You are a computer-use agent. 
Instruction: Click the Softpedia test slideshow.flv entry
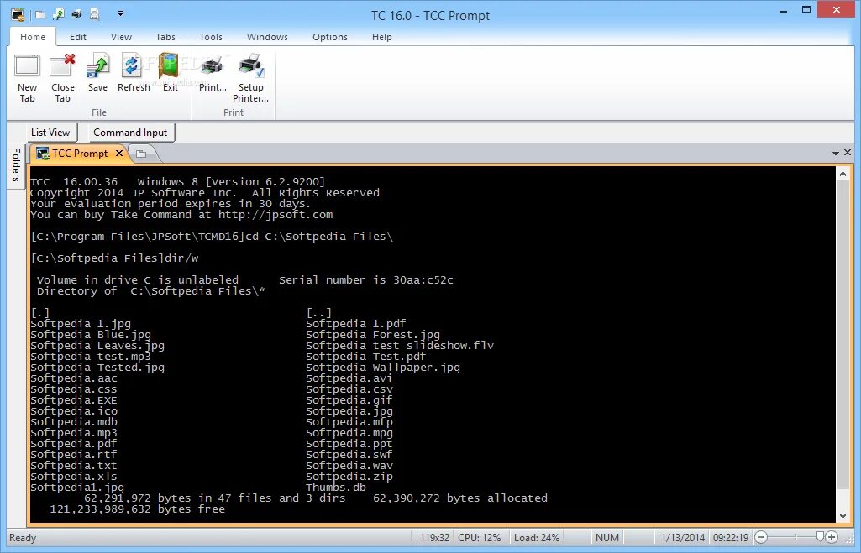(400, 346)
